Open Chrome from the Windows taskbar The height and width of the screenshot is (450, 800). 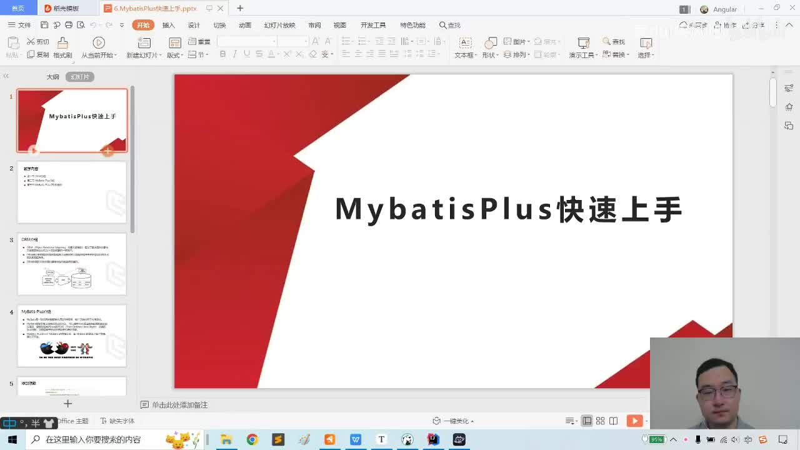(252, 439)
